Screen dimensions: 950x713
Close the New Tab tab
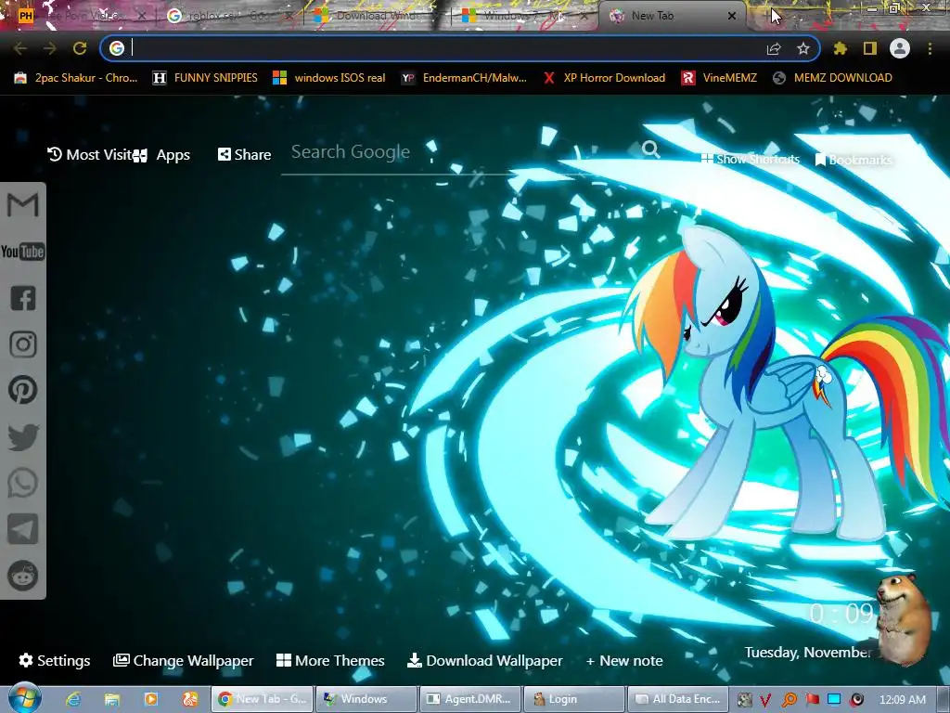tap(732, 16)
